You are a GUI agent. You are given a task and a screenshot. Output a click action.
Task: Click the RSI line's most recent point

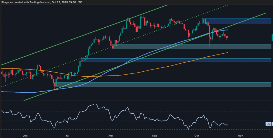click(x=228, y=124)
